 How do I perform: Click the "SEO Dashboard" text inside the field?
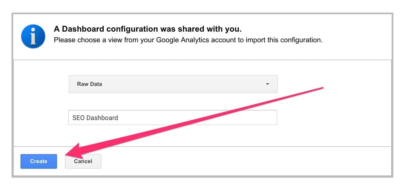(95, 118)
